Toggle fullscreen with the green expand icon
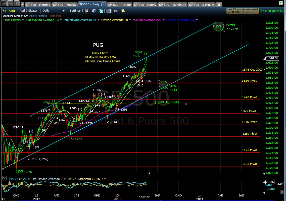286x201 pixels. point(282,4)
